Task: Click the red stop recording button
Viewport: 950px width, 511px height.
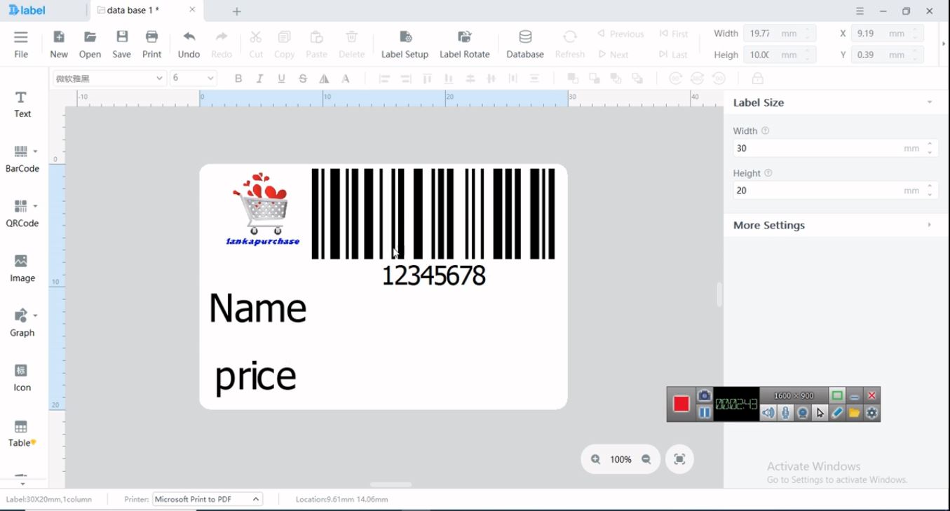Action: 681,404
